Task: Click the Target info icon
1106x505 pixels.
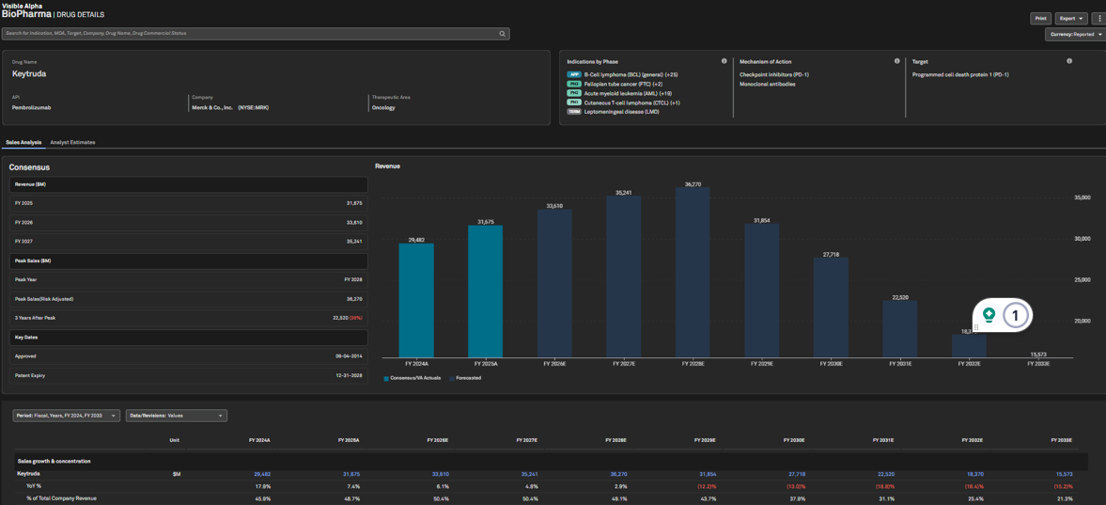Action: coord(1069,61)
